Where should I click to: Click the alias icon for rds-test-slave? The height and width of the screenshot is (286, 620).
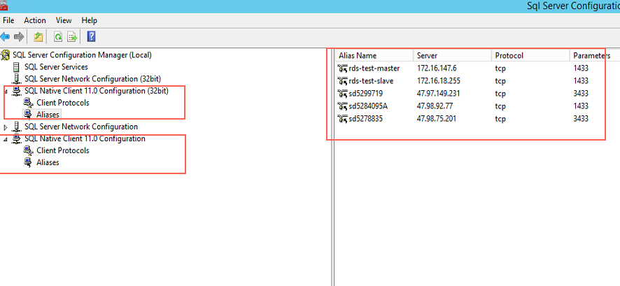(x=342, y=81)
